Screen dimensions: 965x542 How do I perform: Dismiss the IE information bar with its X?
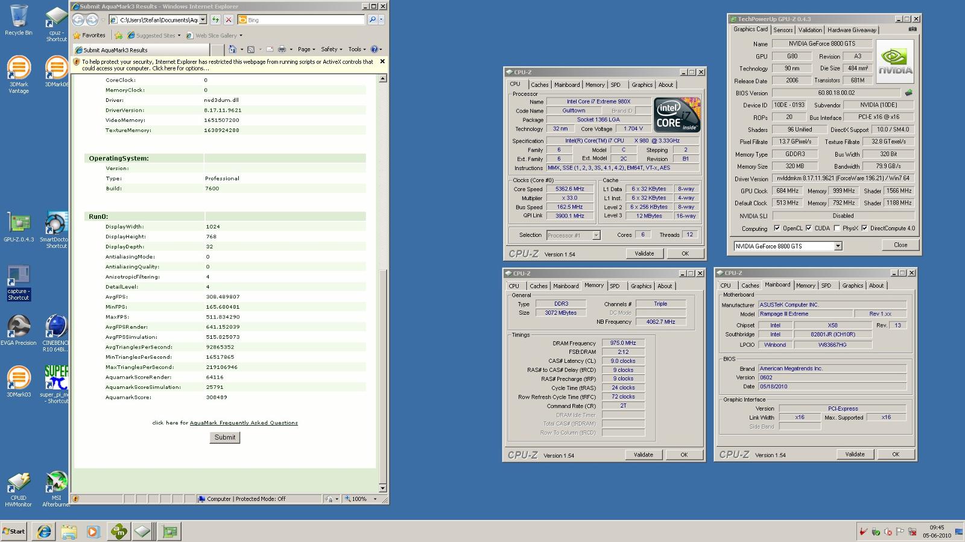coord(382,61)
